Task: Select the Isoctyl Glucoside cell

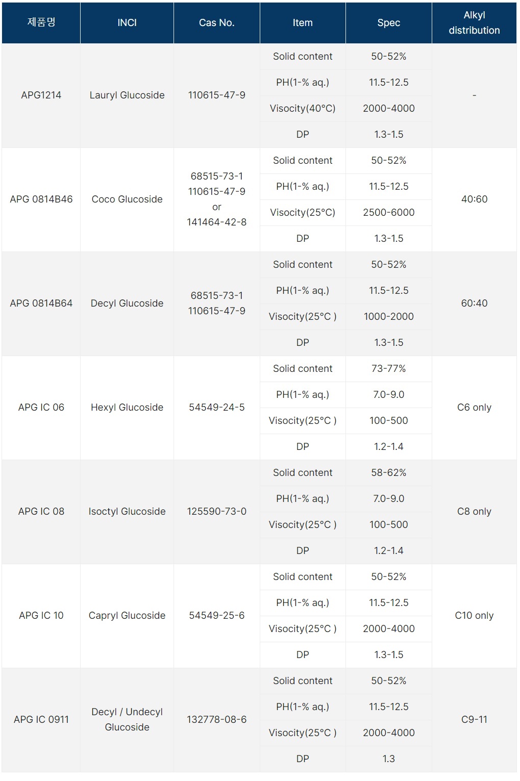Action: pyautogui.click(x=127, y=512)
